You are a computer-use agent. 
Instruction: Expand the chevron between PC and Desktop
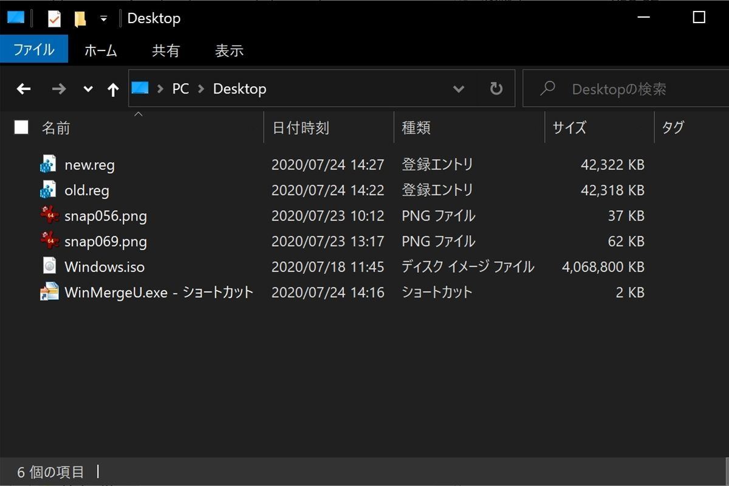click(x=201, y=89)
